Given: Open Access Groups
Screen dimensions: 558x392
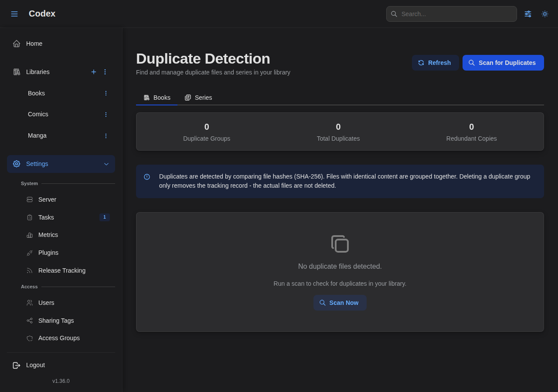Looking at the screenshot, I should coord(68,338).
